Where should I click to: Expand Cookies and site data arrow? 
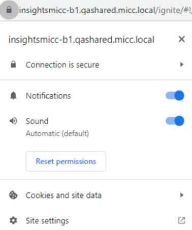pos(182,195)
